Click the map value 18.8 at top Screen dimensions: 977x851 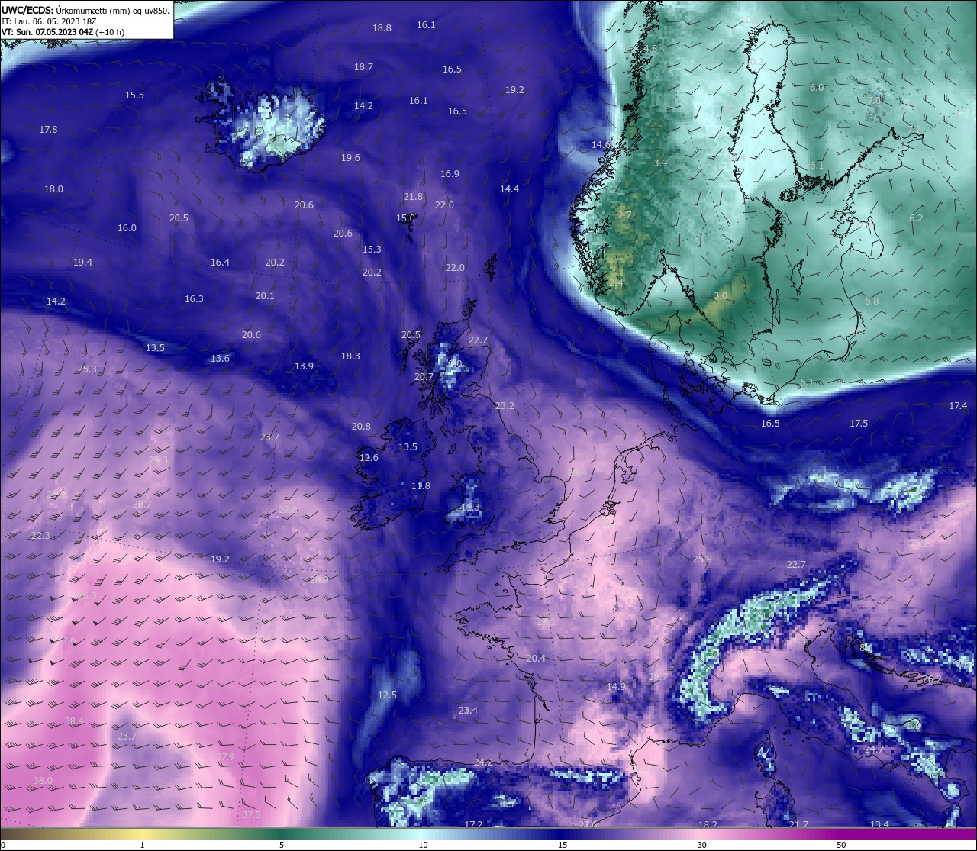pyautogui.click(x=382, y=28)
